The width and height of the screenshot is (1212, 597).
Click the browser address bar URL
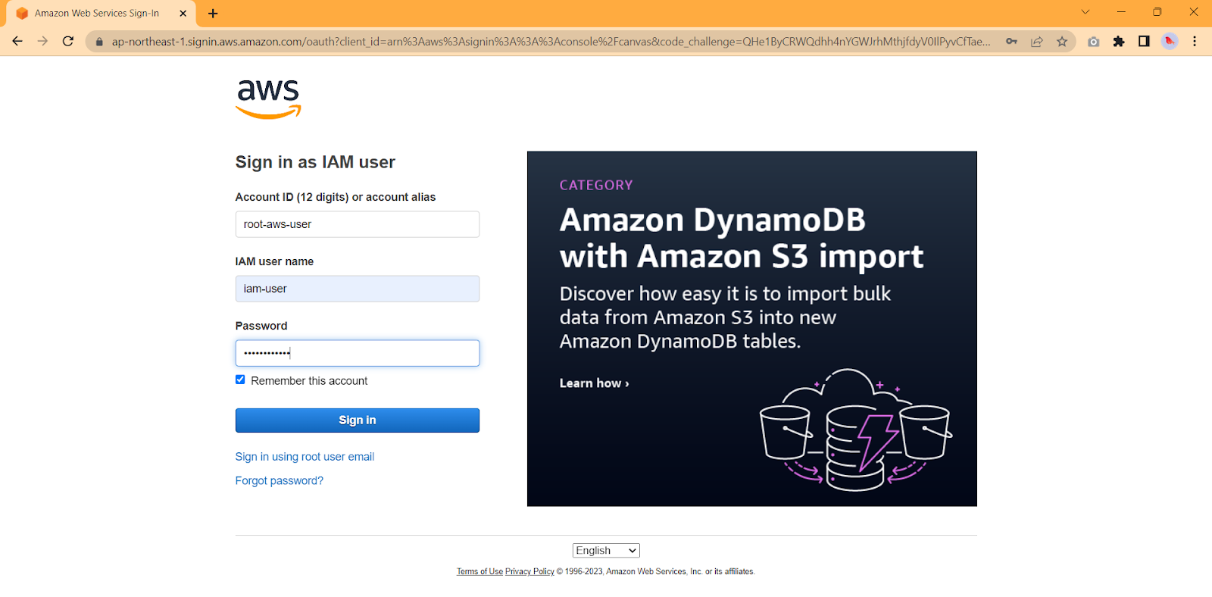click(x=551, y=42)
